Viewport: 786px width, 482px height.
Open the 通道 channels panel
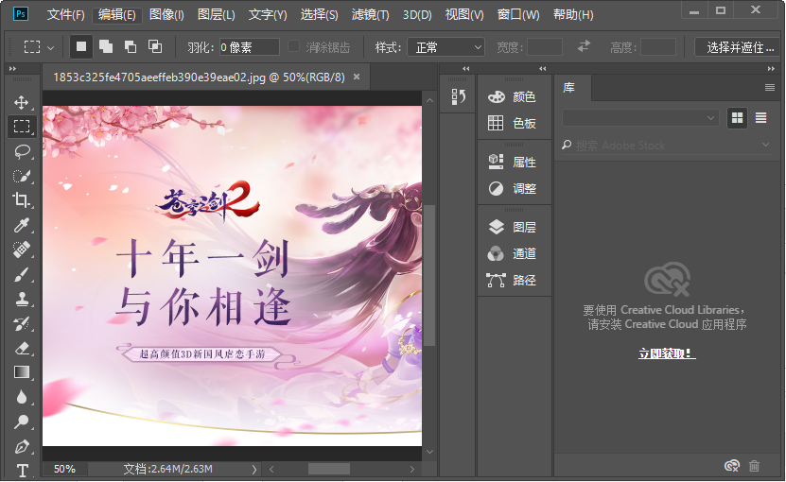(x=513, y=253)
